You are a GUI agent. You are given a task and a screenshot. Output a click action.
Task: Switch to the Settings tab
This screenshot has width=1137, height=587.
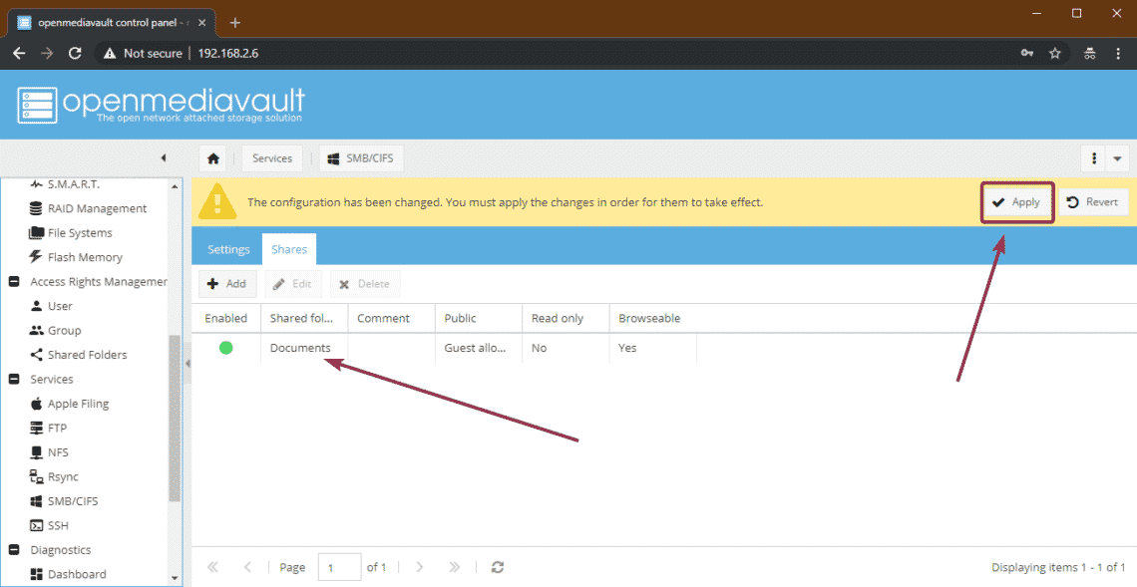228,249
